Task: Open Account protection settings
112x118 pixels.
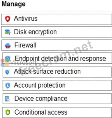Action: (x=40, y=85)
